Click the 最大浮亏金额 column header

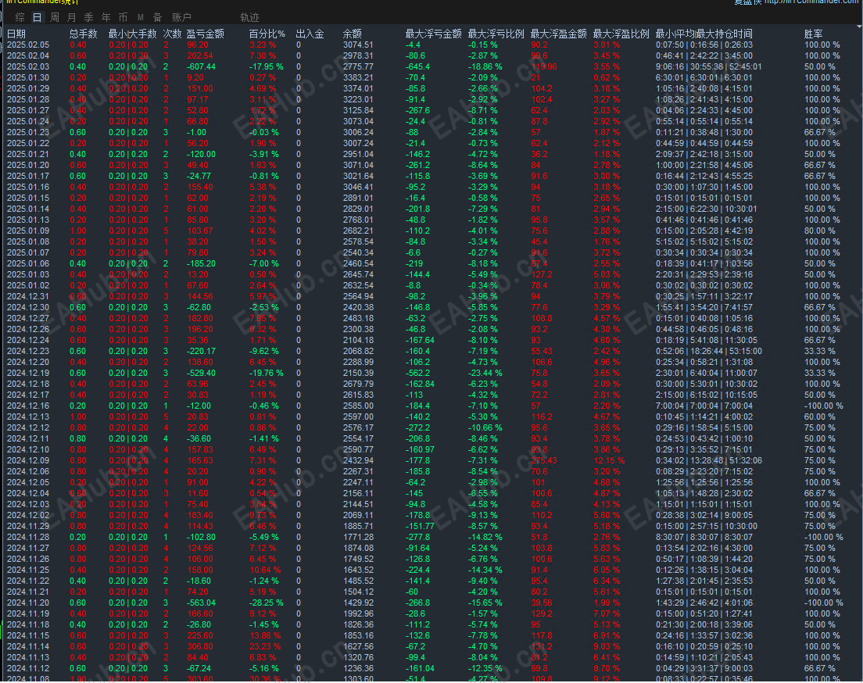(x=433, y=34)
